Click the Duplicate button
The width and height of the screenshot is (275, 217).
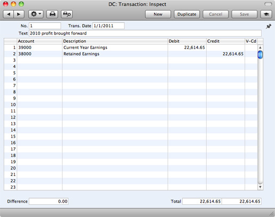point(187,14)
